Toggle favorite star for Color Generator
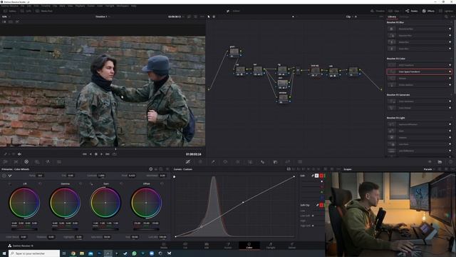The image size is (456, 257). pos(450,101)
